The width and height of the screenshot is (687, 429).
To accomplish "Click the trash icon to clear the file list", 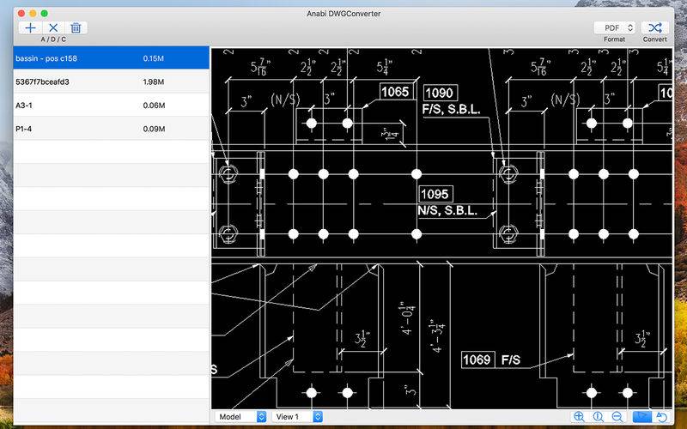I will point(76,28).
